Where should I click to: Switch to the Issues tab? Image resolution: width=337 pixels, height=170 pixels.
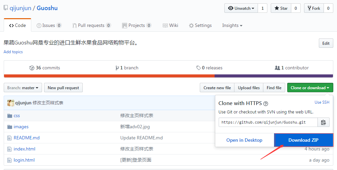49,25
